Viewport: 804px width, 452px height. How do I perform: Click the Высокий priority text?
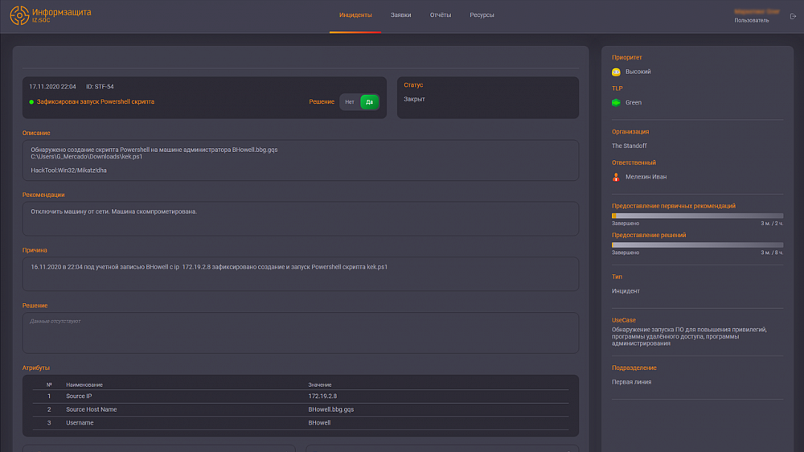coord(638,72)
